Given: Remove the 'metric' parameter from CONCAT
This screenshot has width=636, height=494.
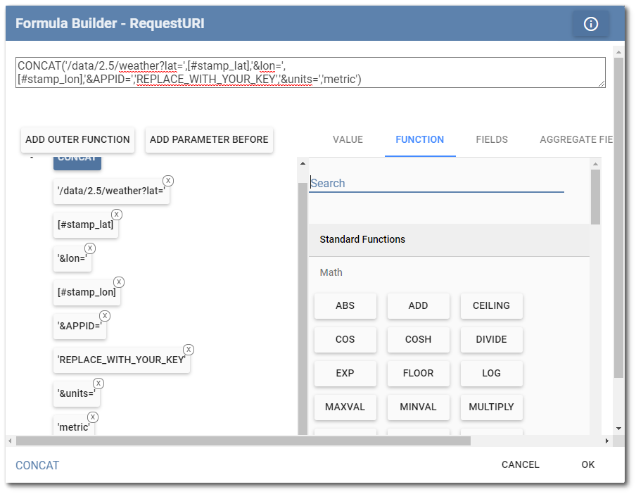Looking at the screenshot, I should click(x=93, y=417).
